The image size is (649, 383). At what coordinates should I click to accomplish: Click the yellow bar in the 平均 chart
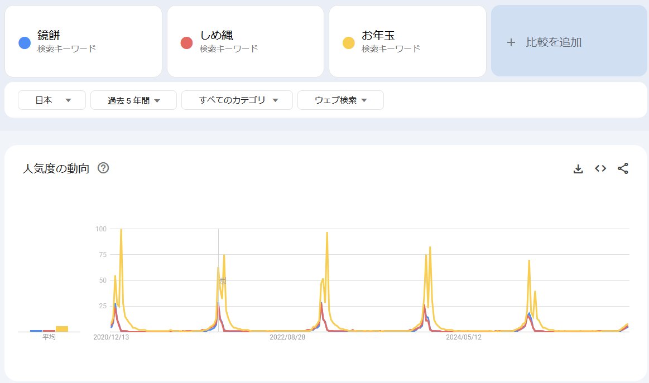(x=62, y=328)
